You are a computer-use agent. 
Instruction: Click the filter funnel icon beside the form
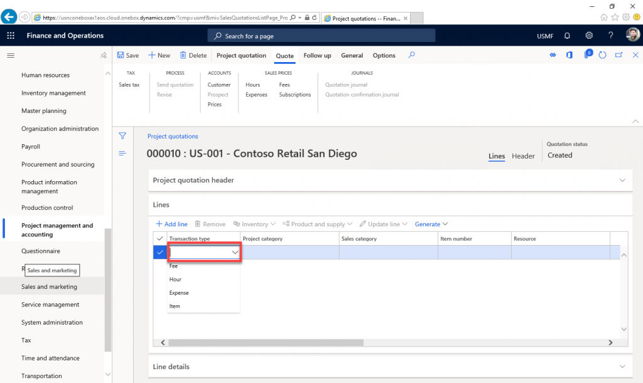(122, 135)
